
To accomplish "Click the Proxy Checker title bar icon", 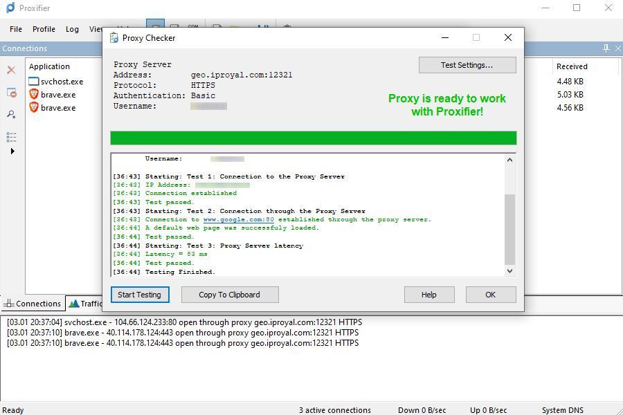I will 114,38.
